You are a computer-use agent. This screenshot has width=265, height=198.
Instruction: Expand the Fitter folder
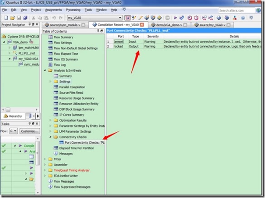click(45, 159)
